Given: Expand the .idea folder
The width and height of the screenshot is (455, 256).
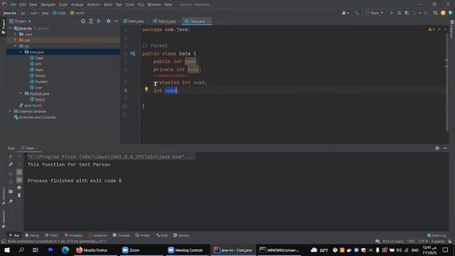Looking at the screenshot, I should tap(16, 34).
